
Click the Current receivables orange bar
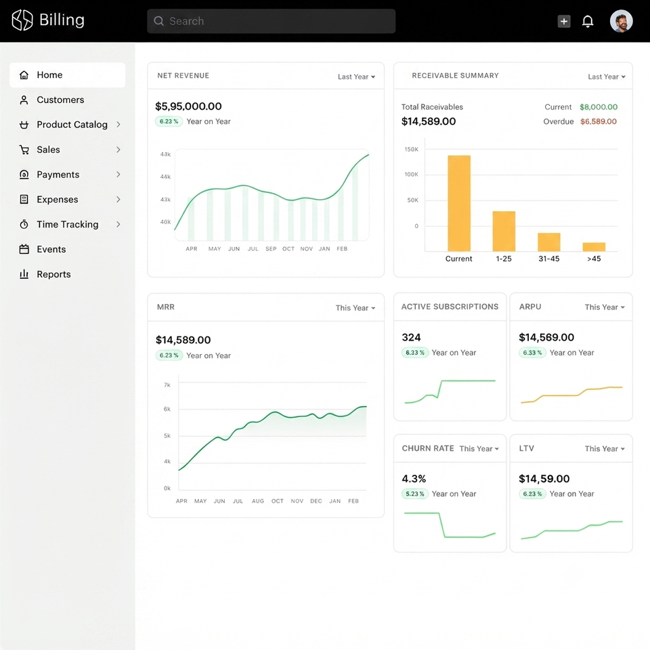pyautogui.click(x=459, y=203)
